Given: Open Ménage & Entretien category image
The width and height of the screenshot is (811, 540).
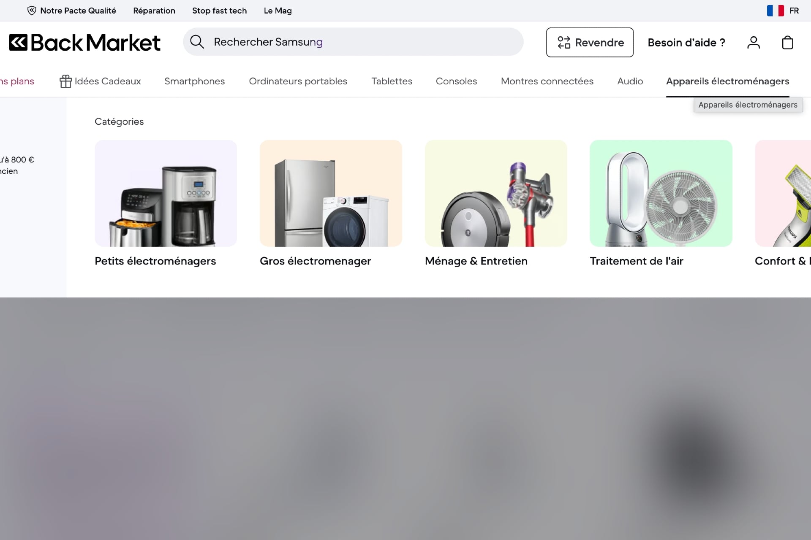Looking at the screenshot, I should click(x=496, y=193).
